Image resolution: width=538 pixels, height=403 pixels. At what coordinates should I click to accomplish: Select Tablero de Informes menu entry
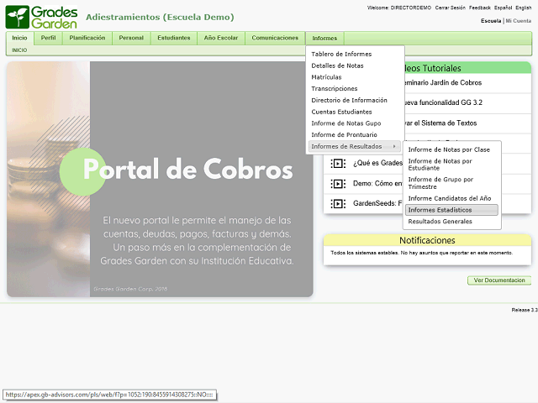point(355,54)
